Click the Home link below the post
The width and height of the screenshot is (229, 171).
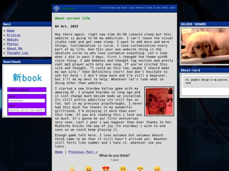(59, 152)
